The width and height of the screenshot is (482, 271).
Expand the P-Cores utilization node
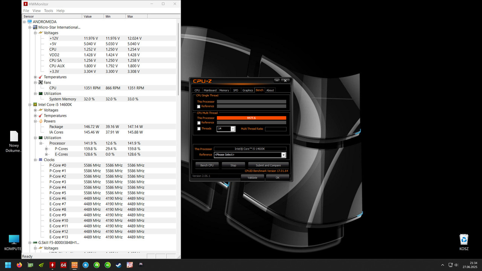pyautogui.click(x=46, y=149)
